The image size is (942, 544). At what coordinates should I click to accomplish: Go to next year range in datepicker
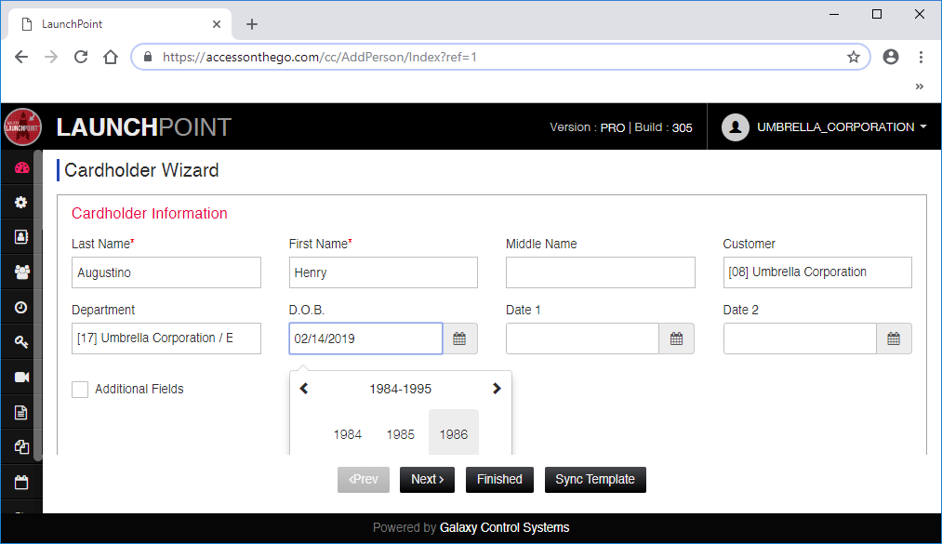tap(497, 389)
